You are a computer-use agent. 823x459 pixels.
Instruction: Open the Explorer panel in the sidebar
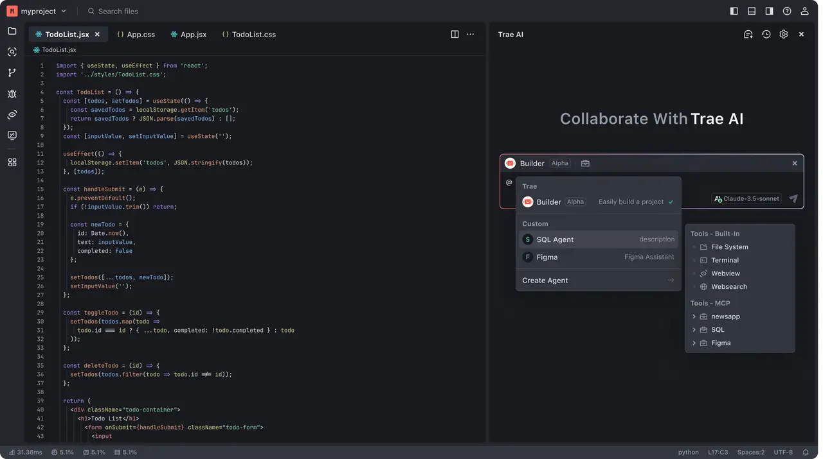(12, 31)
